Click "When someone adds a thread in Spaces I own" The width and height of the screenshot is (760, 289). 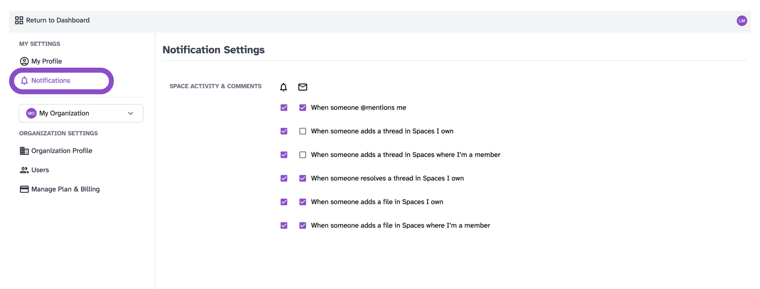click(x=382, y=131)
